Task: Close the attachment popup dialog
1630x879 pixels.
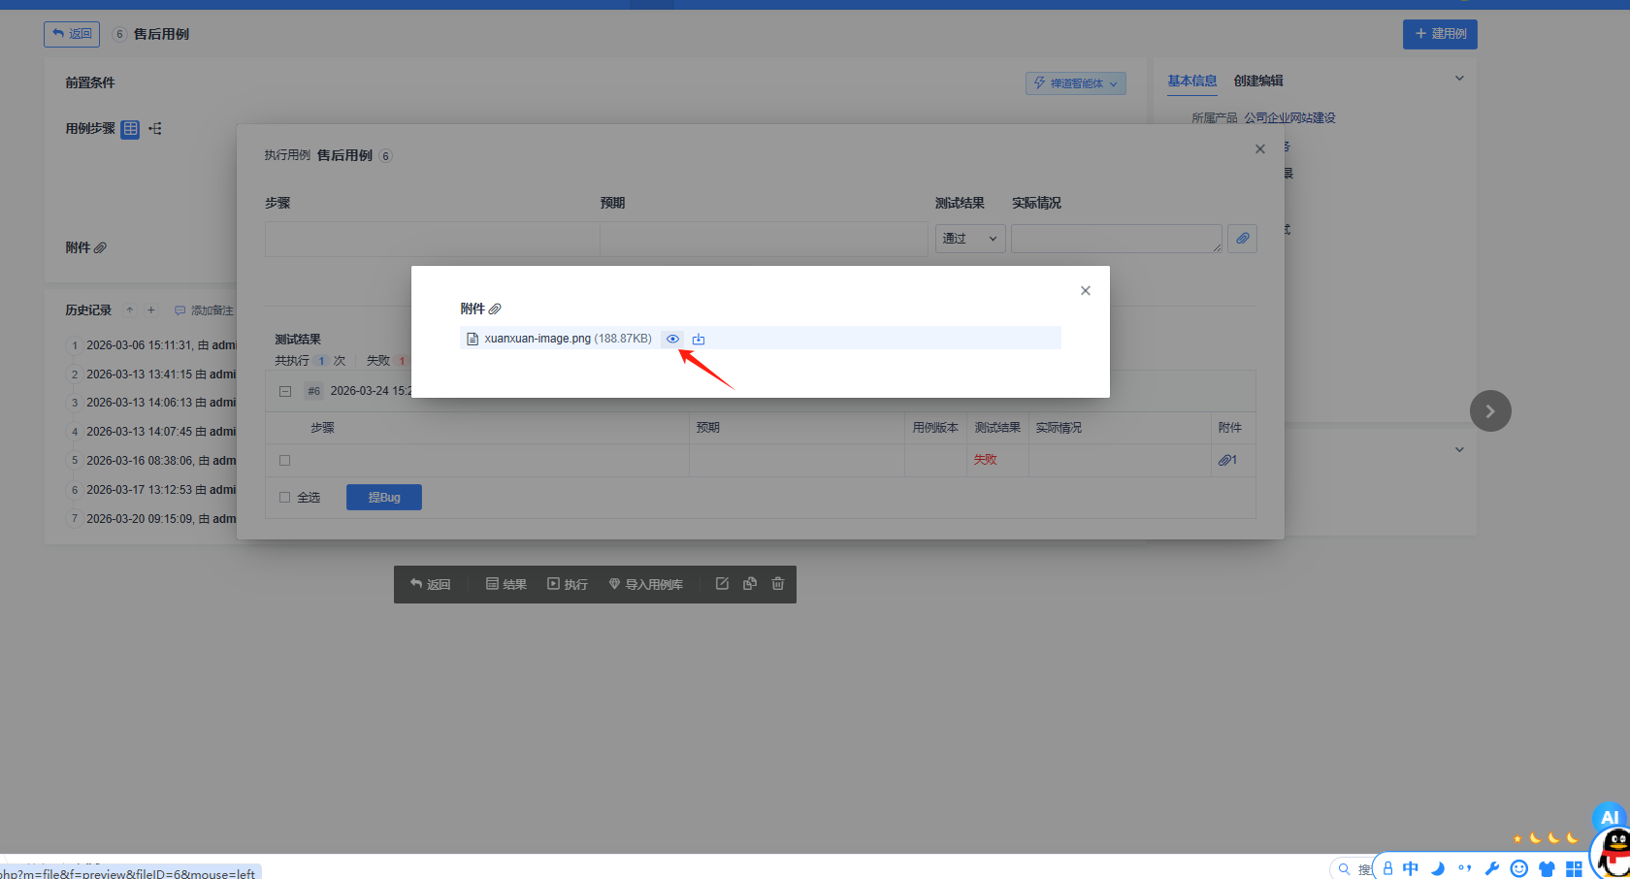Action: 1086,291
